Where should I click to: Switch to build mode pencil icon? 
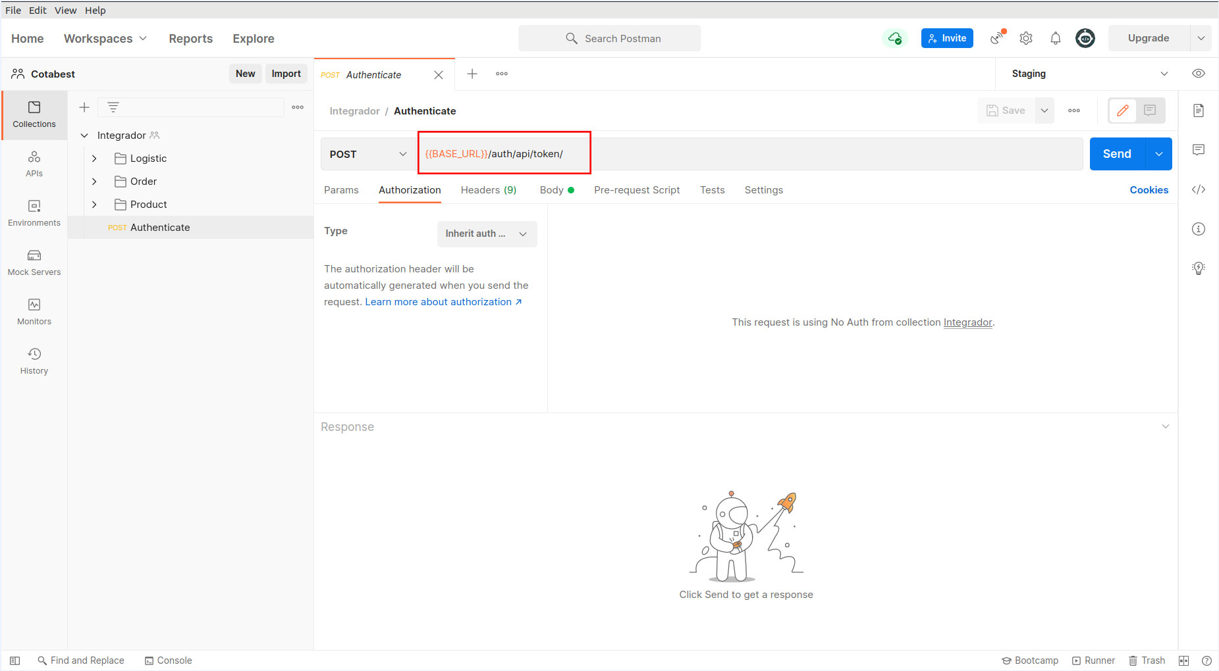[1123, 111]
